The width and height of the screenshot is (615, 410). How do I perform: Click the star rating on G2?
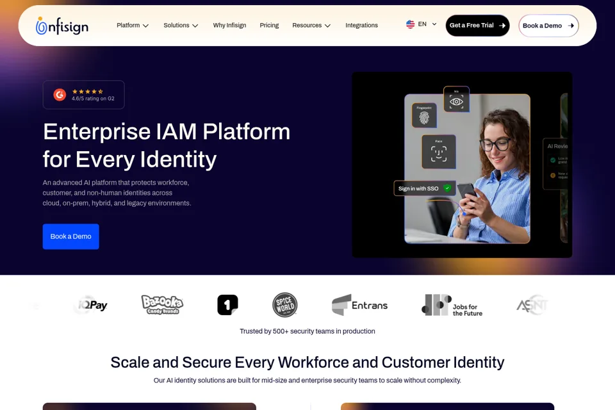(x=88, y=92)
